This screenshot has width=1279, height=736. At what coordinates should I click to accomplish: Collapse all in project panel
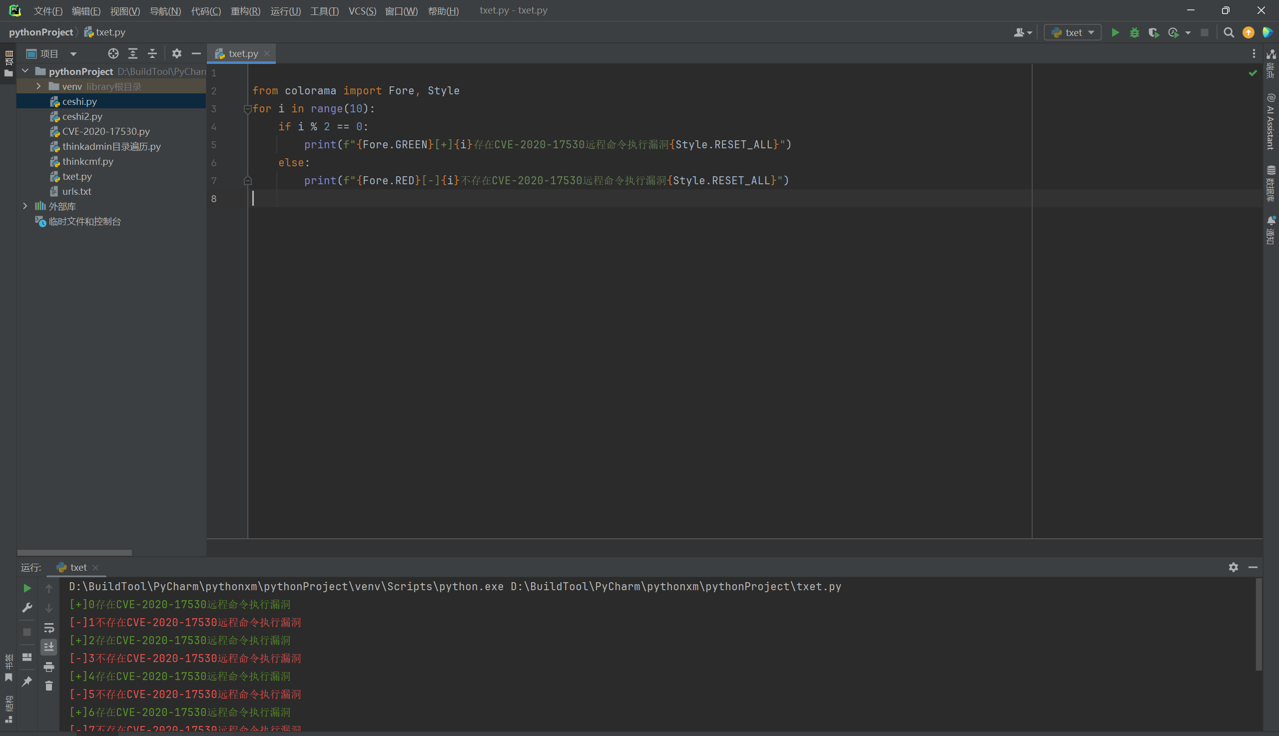coord(152,53)
